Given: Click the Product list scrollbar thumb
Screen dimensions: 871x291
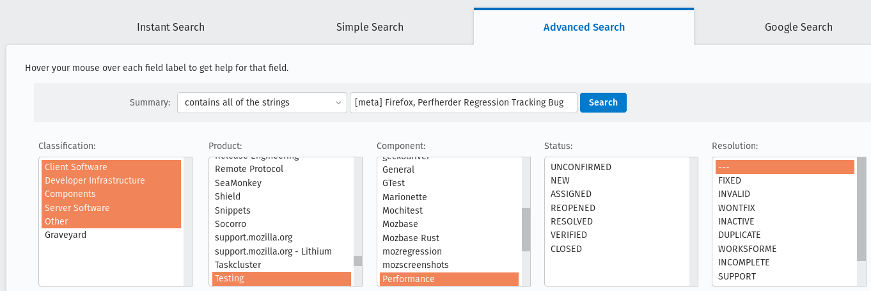Looking at the screenshot, I should (x=358, y=261).
